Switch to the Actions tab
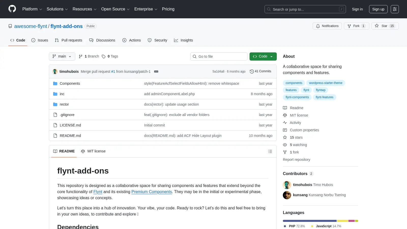The height and width of the screenshot is (229, 407). click(x=132, y=40)
